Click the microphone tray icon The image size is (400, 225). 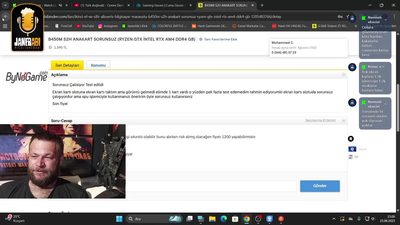coord(359,219)
